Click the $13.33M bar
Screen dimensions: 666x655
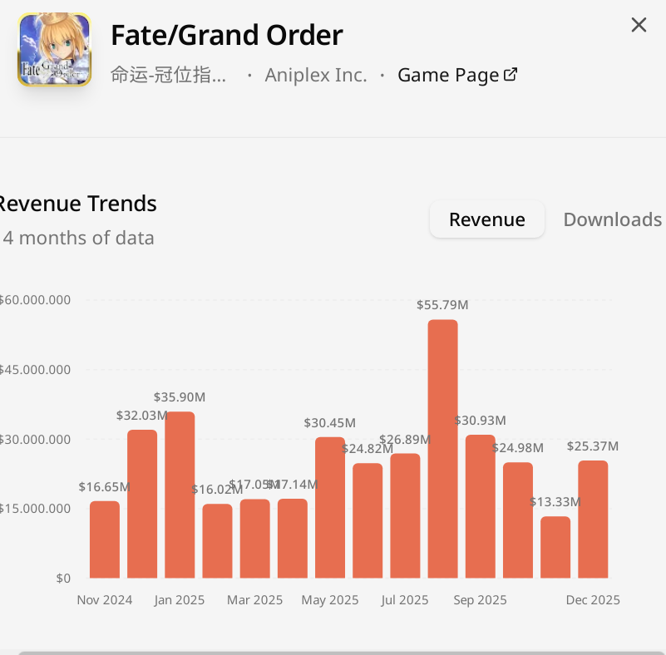(x=555, y=547)
